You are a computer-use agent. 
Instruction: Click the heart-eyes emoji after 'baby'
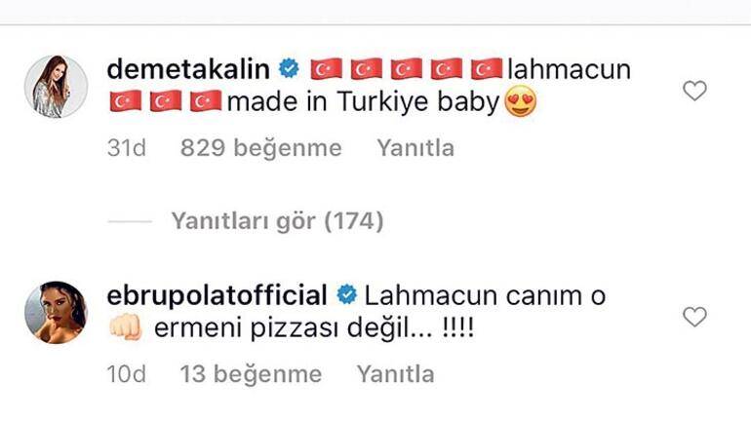(521, 102)
